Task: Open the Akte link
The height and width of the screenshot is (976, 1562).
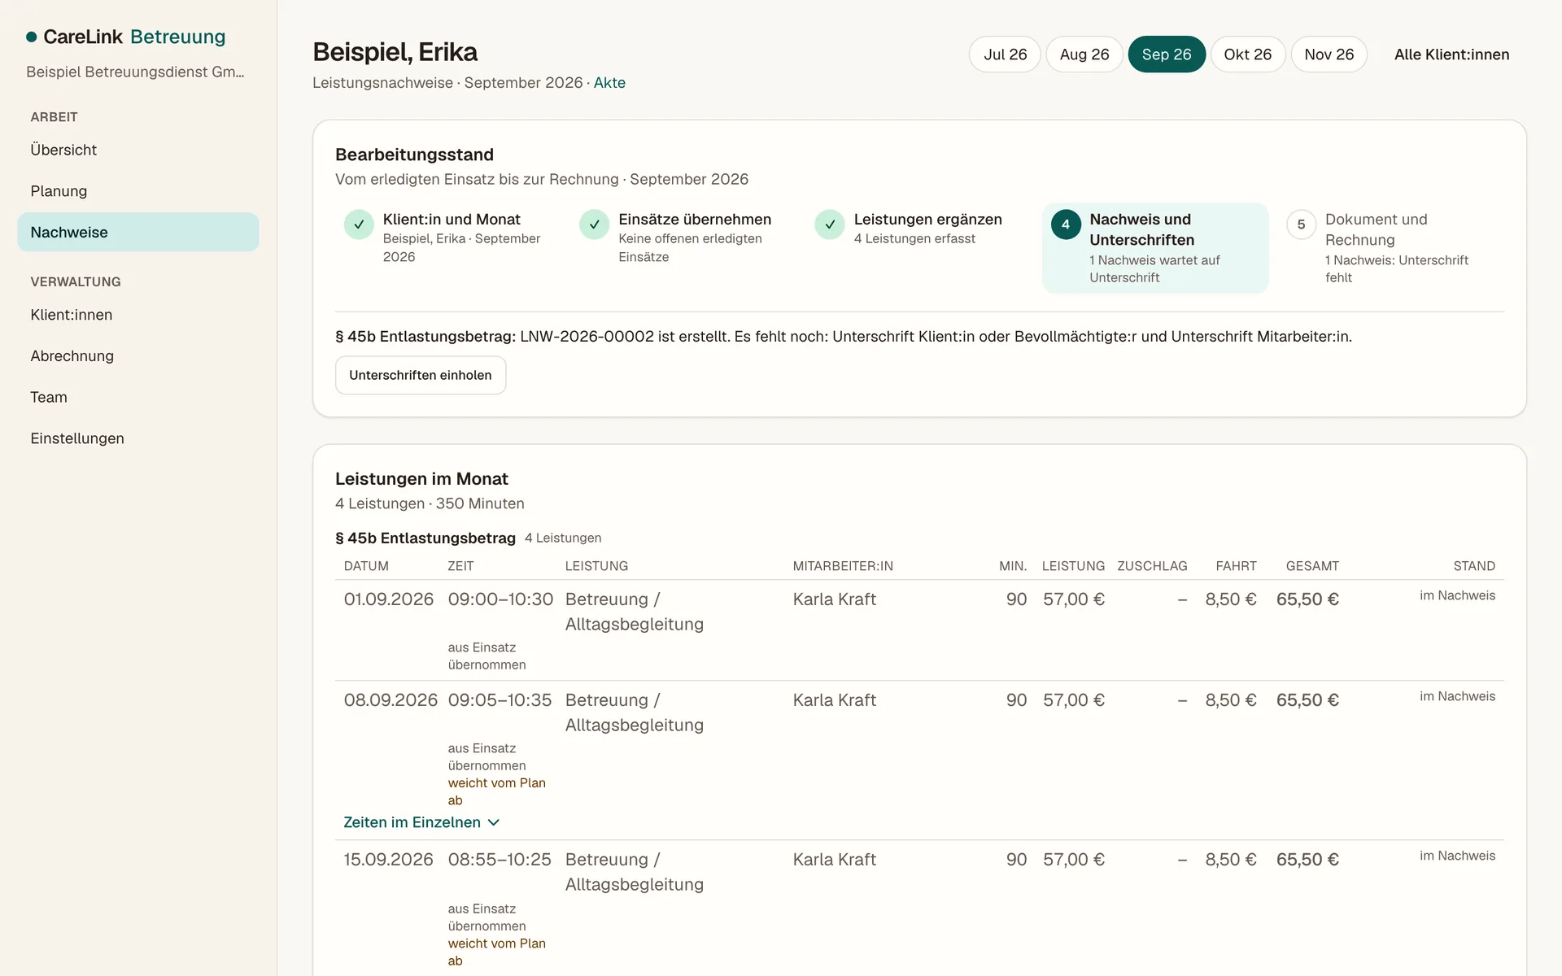Action: [x=609, y=83]
